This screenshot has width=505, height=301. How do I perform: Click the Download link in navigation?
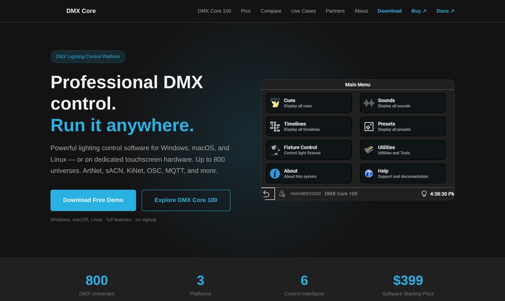click(x=389, y=11)
